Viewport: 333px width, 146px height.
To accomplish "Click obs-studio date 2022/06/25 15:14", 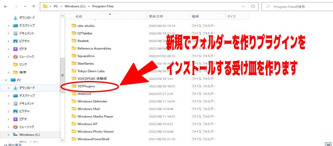I will 162,26.
